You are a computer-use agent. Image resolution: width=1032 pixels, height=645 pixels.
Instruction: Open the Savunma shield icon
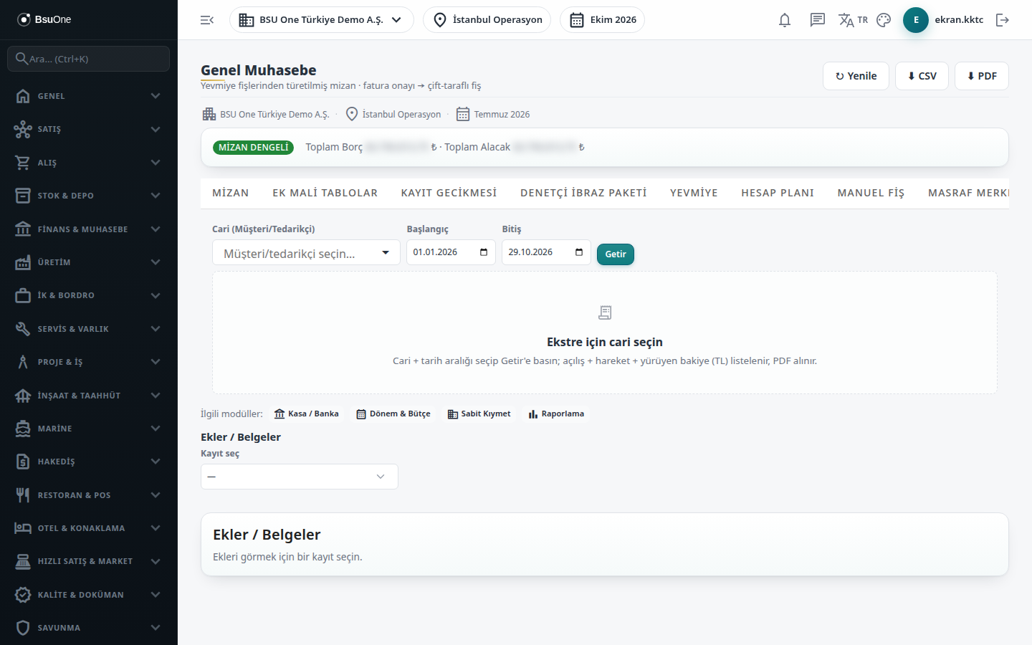tap(23, 628)
